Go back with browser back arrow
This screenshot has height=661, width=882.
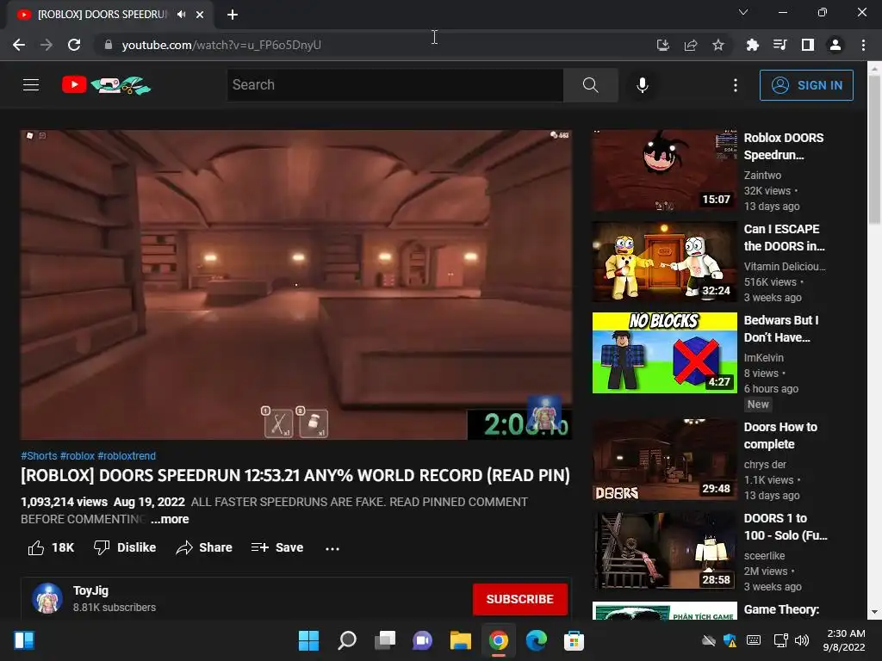click(19, 45)
